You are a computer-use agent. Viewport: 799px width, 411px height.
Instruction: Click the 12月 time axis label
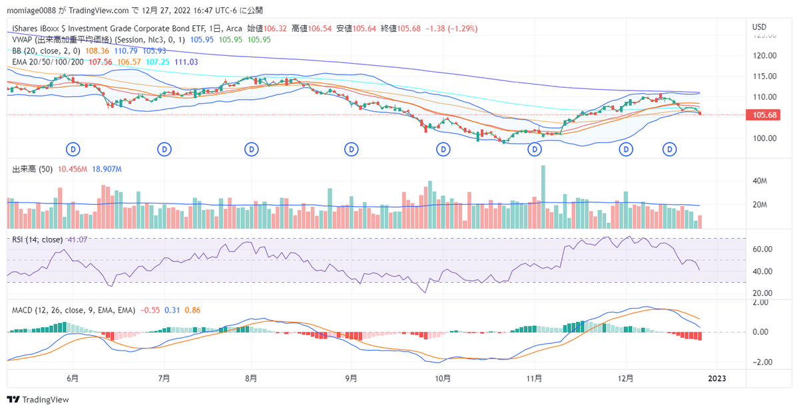pyautogui.click(x=625, y=378)
